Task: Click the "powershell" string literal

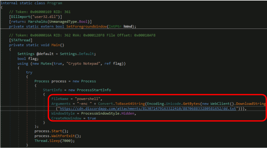Action: 87,99
